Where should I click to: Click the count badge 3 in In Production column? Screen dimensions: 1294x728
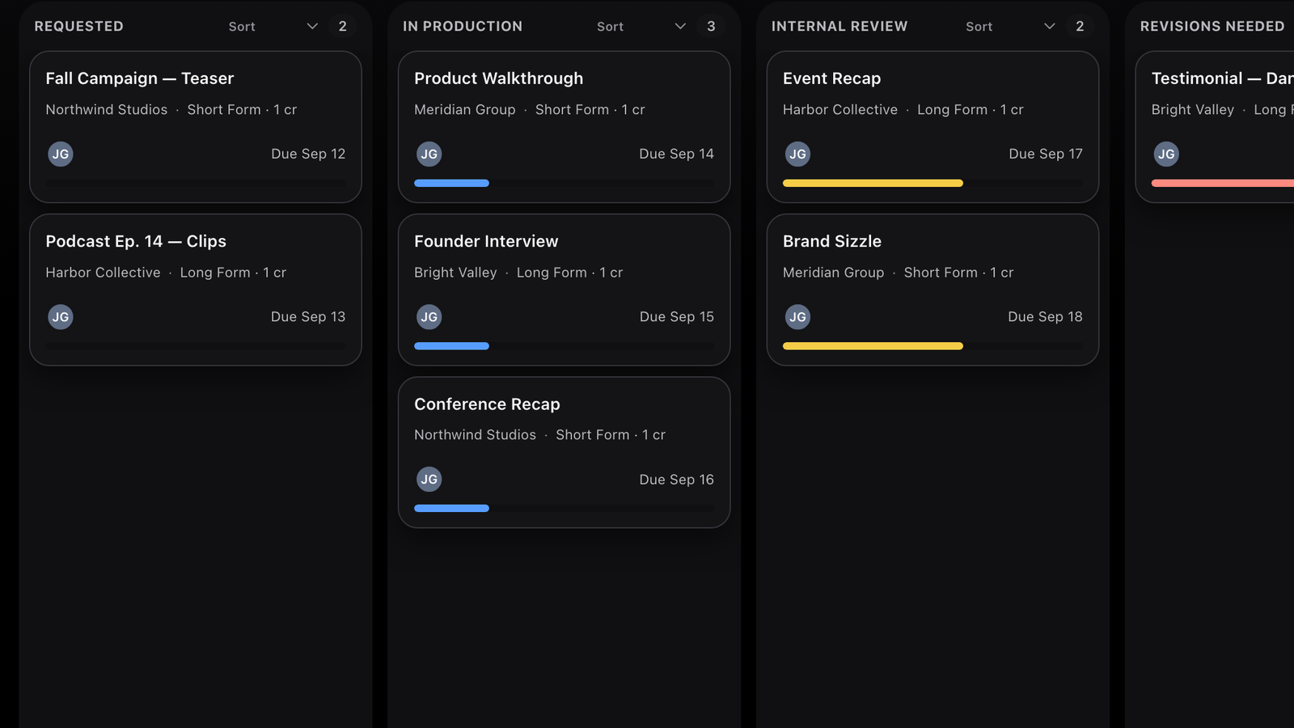click(711, 27)
